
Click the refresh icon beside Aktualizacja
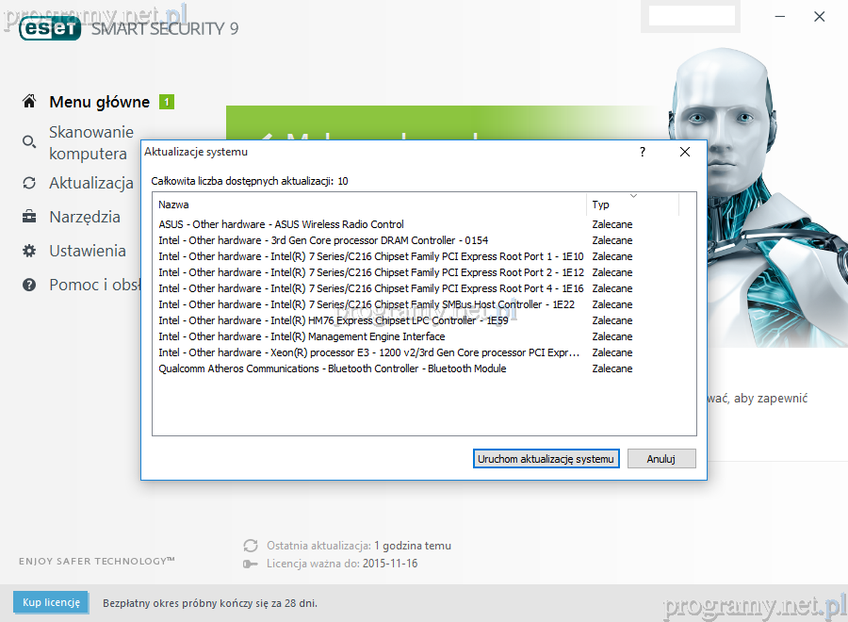coord(29,183)
